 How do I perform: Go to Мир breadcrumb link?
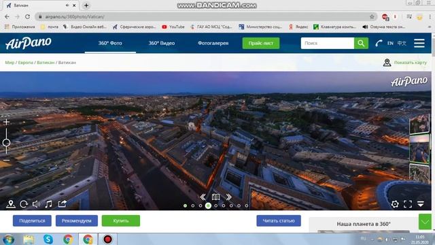[10, 63]
